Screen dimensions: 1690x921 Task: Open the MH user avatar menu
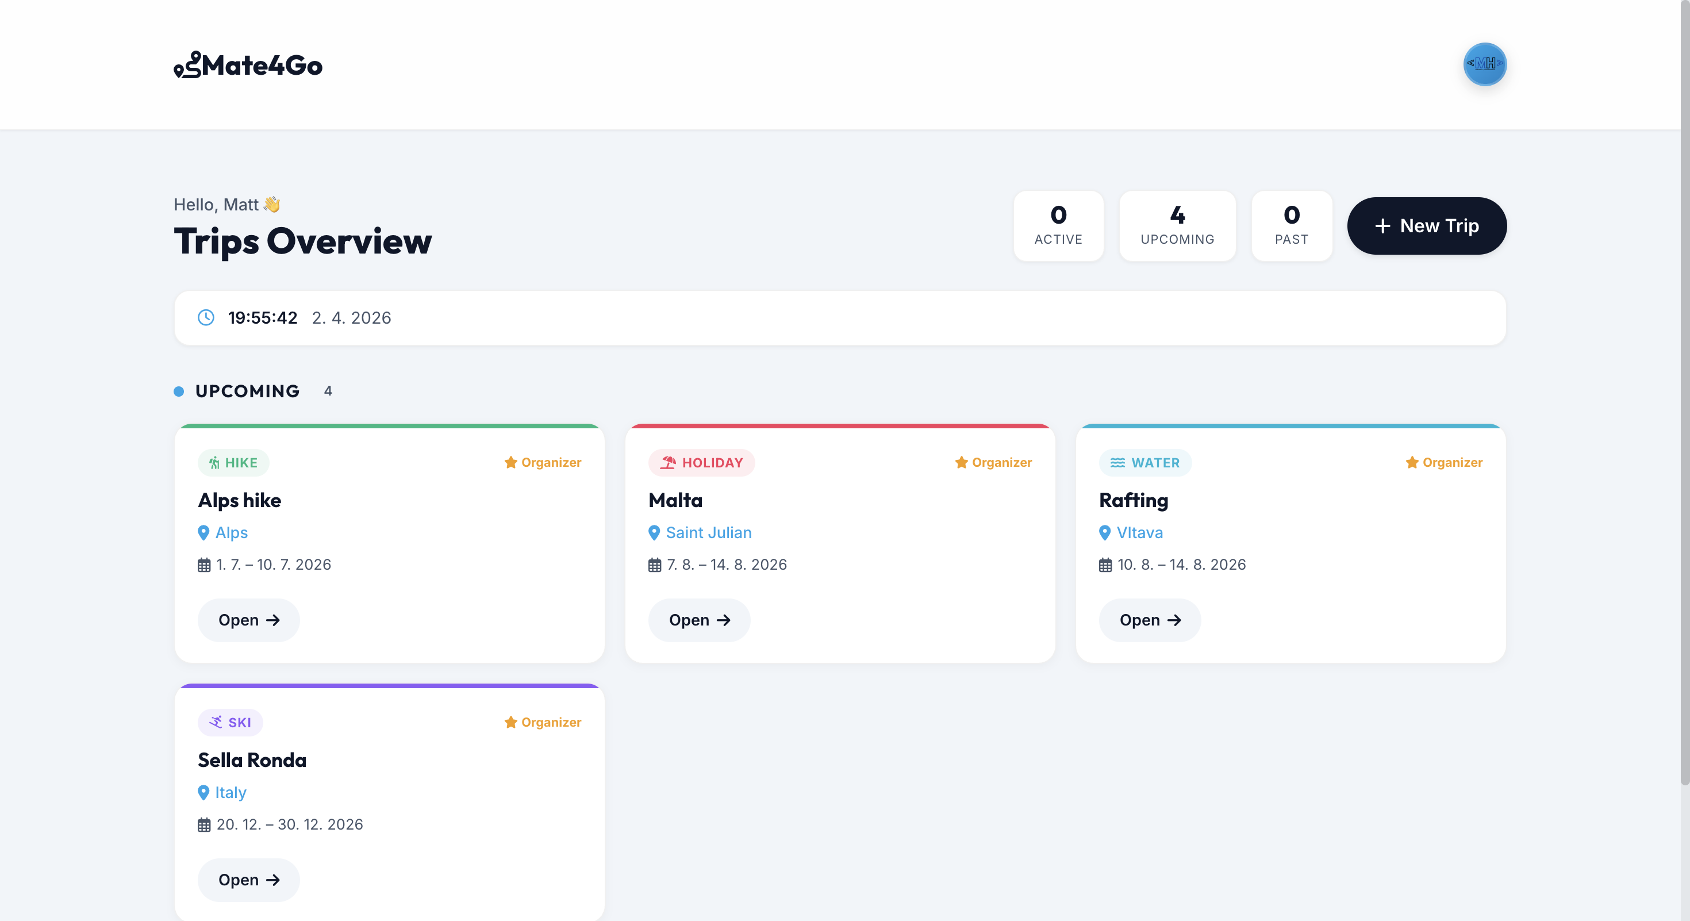click(x=1485, y=64)
